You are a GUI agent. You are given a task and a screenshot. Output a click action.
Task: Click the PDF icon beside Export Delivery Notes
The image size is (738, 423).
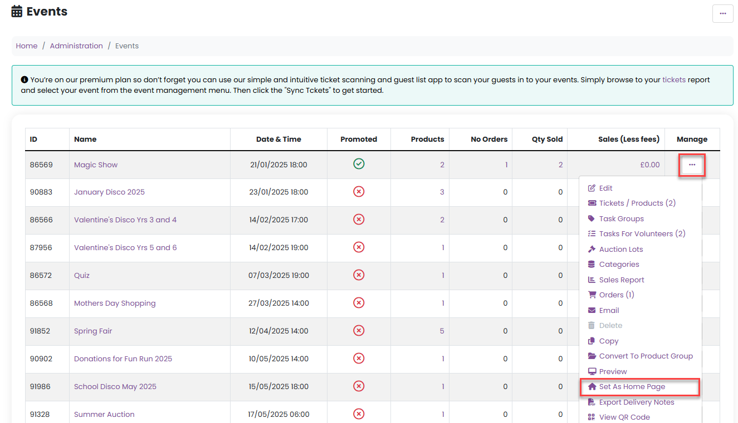(592, 402)
